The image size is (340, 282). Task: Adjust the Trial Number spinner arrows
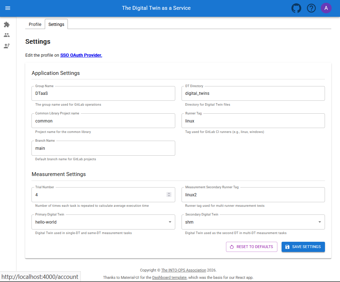point(169,195)
